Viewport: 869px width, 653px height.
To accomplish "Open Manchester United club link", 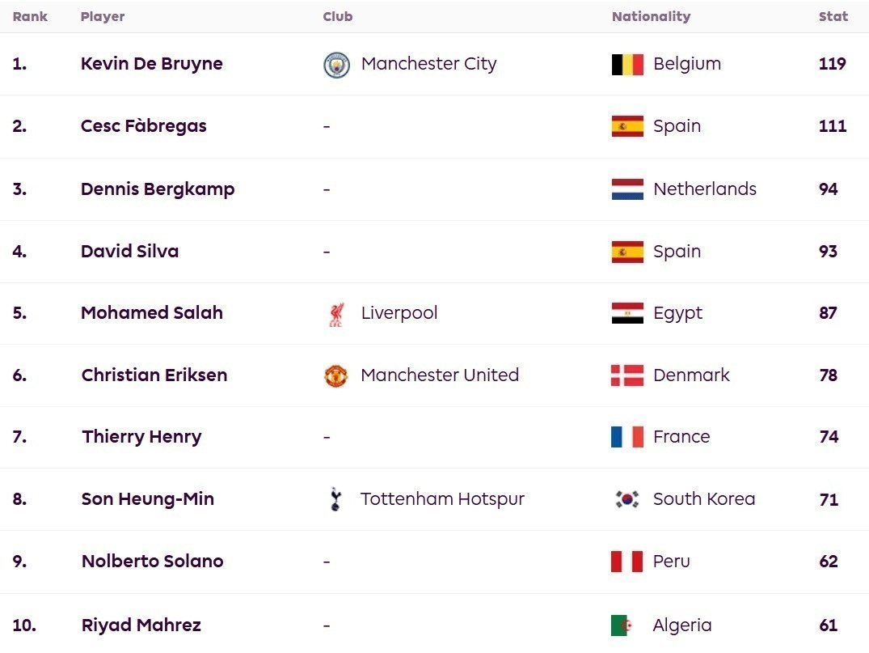I will [440, 375].
